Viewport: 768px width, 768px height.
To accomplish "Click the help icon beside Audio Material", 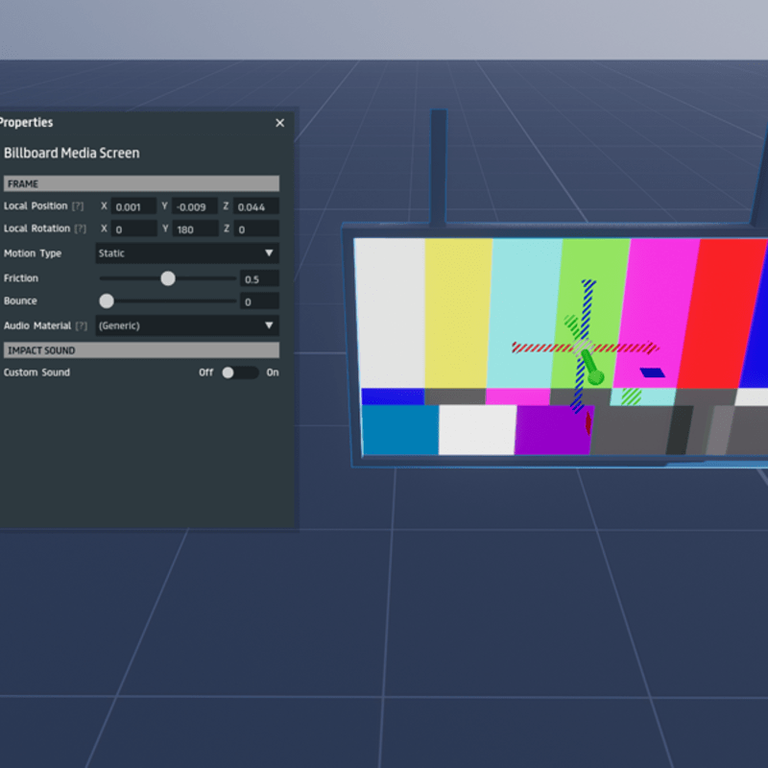I will (x=82, y=326).
